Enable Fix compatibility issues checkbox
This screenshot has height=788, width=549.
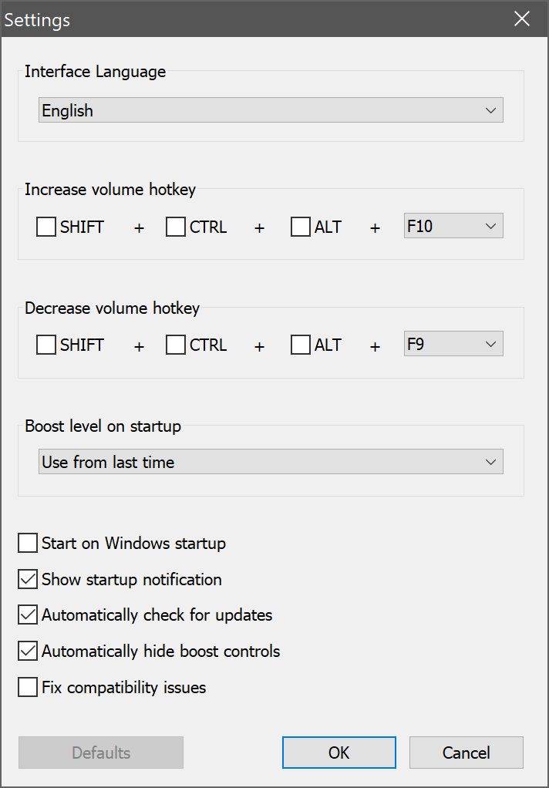point(28,687)
